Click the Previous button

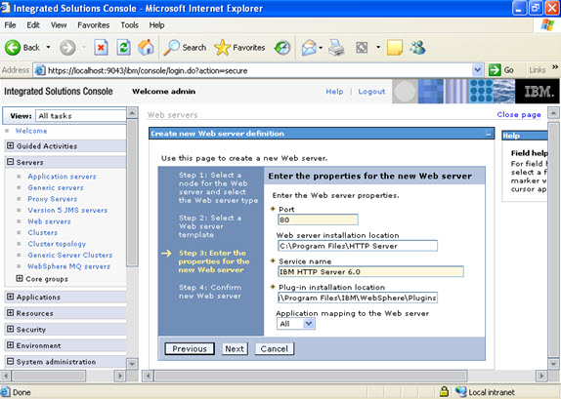tap(190, 348)
